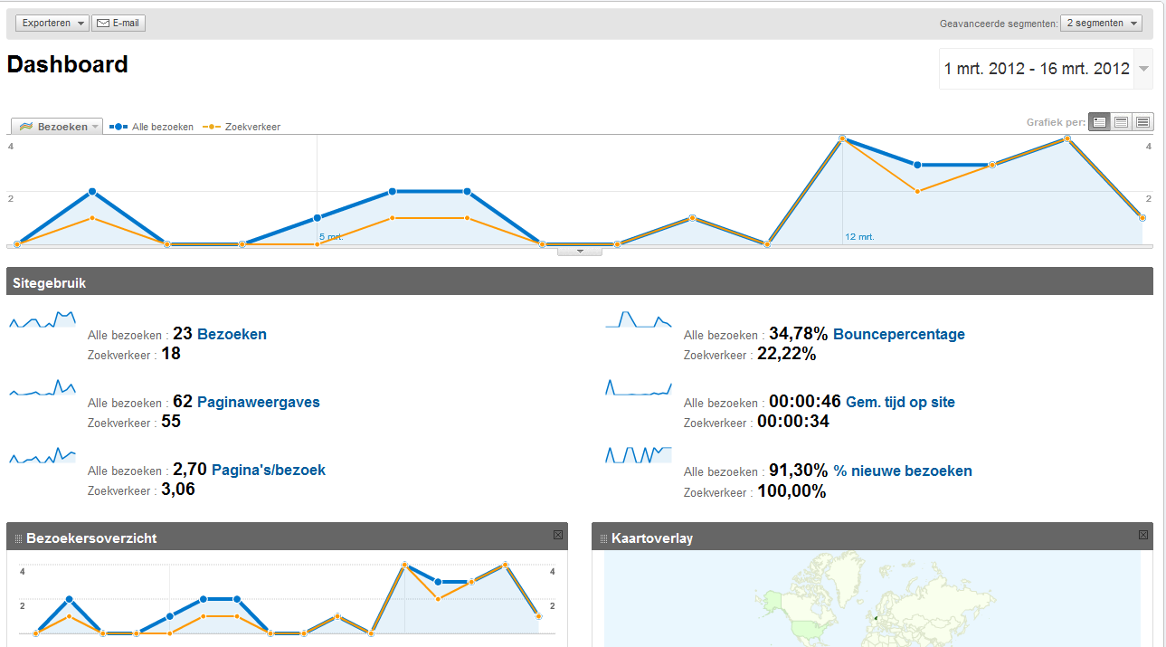Click the Pagina's/bezoek sparkline thumbnail
This screenshot has width=1166, height=647.
[43, 455]
